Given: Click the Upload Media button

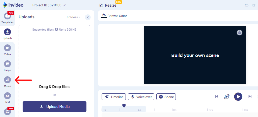Looking at the screenshot, I should [55, 107].
